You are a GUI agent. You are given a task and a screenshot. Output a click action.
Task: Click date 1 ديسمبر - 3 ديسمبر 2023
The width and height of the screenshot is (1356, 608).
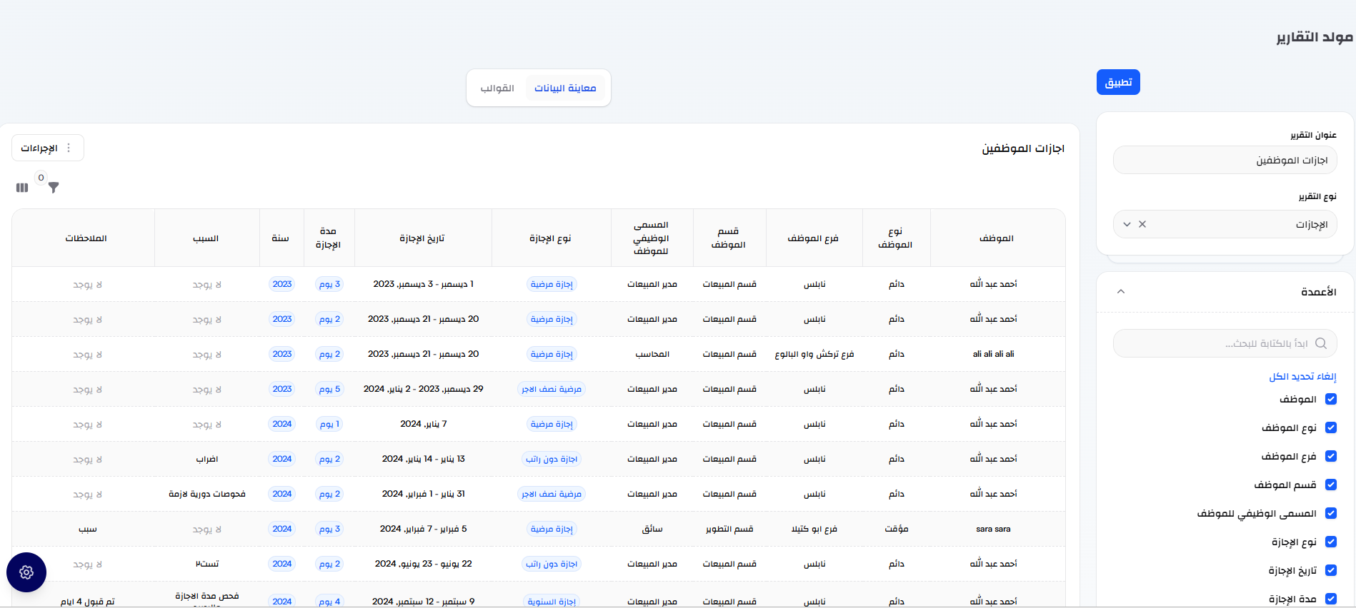[x=424, y=284]
